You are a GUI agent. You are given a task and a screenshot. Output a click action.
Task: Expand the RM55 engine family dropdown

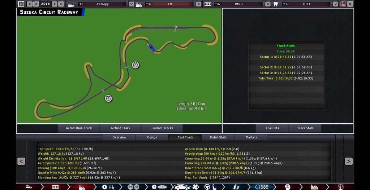coord(267,4)
